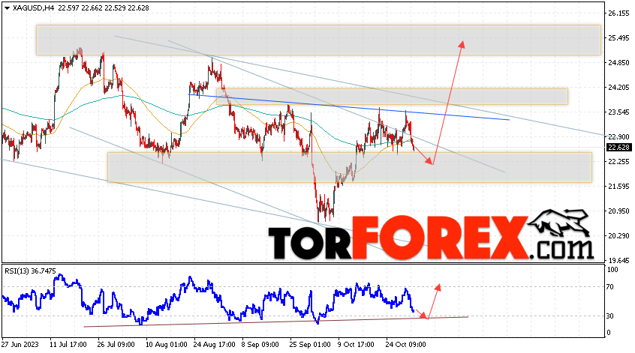The image size is (635, 353).
Task: Click the 25.495 price axis label
Action: tap(618, 38)
